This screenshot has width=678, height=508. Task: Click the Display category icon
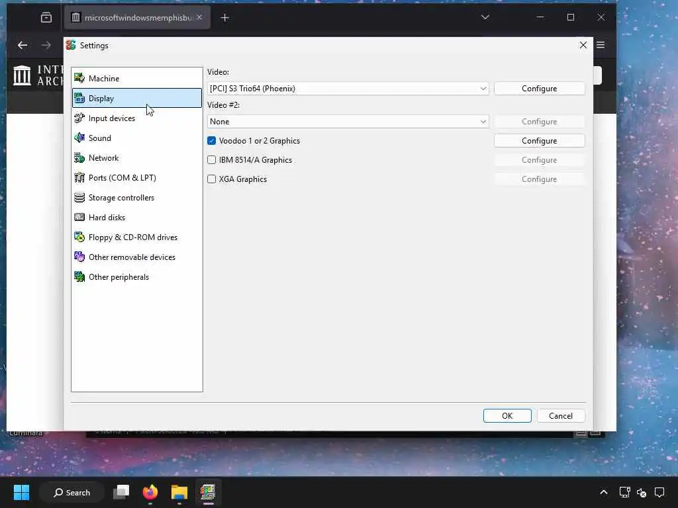click(x=79, y=98)
